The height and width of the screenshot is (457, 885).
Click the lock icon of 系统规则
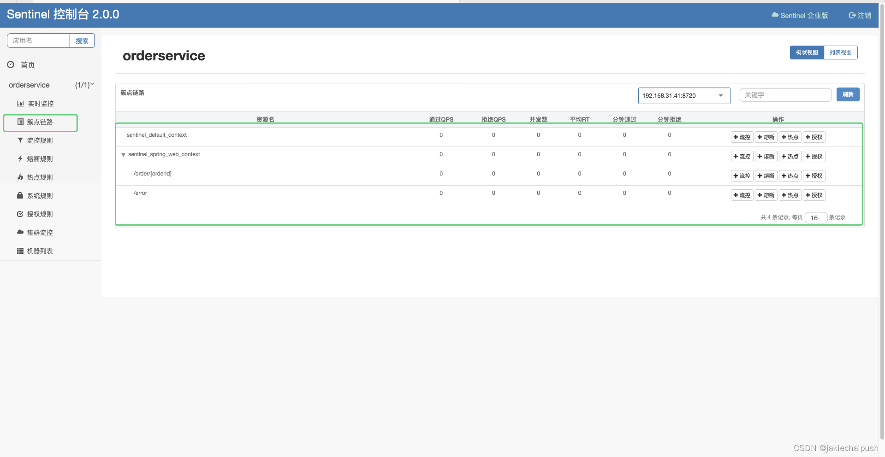[20, 195]
